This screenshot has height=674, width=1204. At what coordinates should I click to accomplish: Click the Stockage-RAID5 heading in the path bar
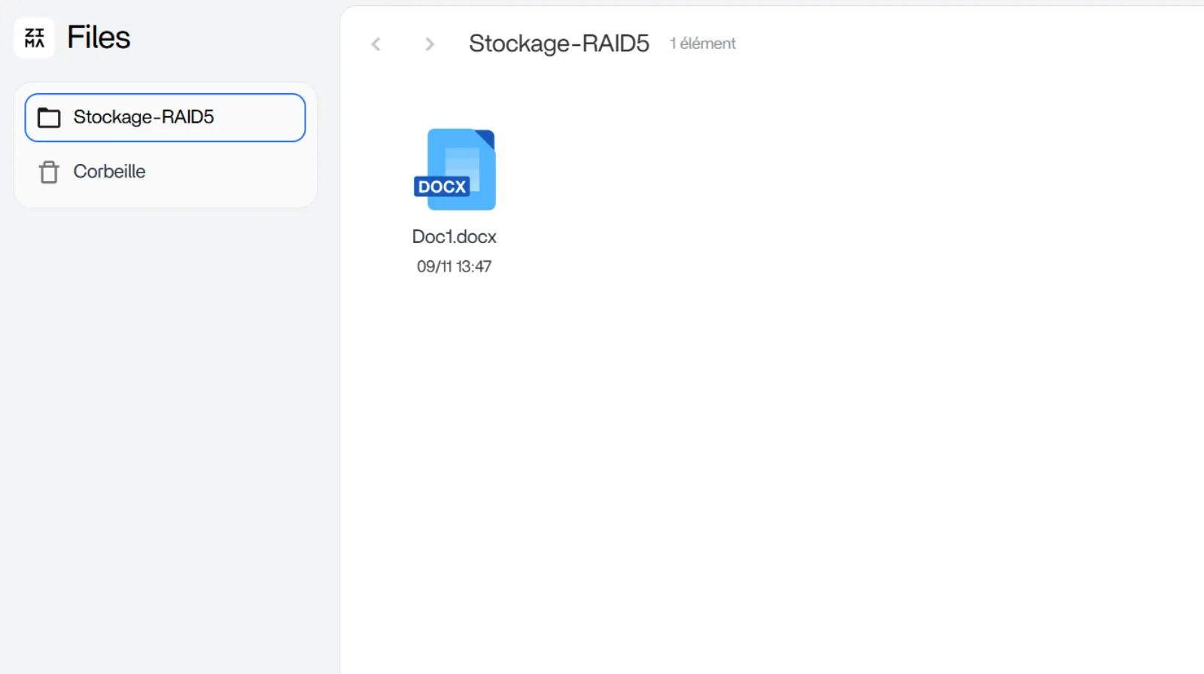coord(558,44)
